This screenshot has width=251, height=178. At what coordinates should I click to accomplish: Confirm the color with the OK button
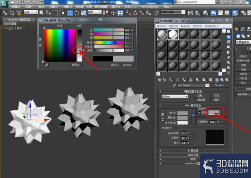[115, 65]
